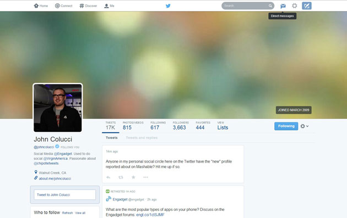Viewport: 347px width, 218px height.
Task: Favorite the Mashable profile tweet
Action: [133, 177]
